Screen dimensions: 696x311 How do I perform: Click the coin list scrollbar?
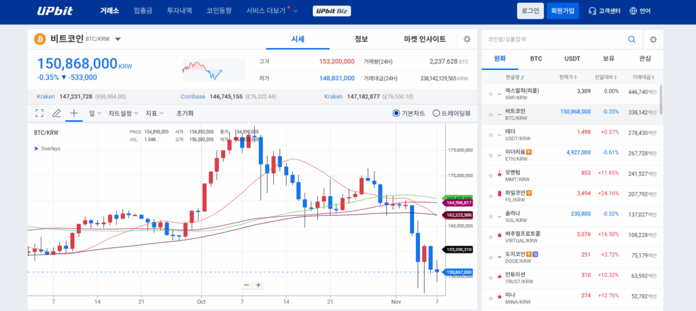(661, 99)
